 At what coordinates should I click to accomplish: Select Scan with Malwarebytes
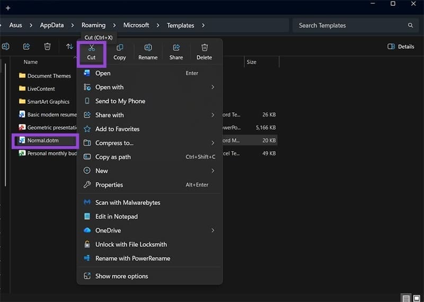coord(127,202)
